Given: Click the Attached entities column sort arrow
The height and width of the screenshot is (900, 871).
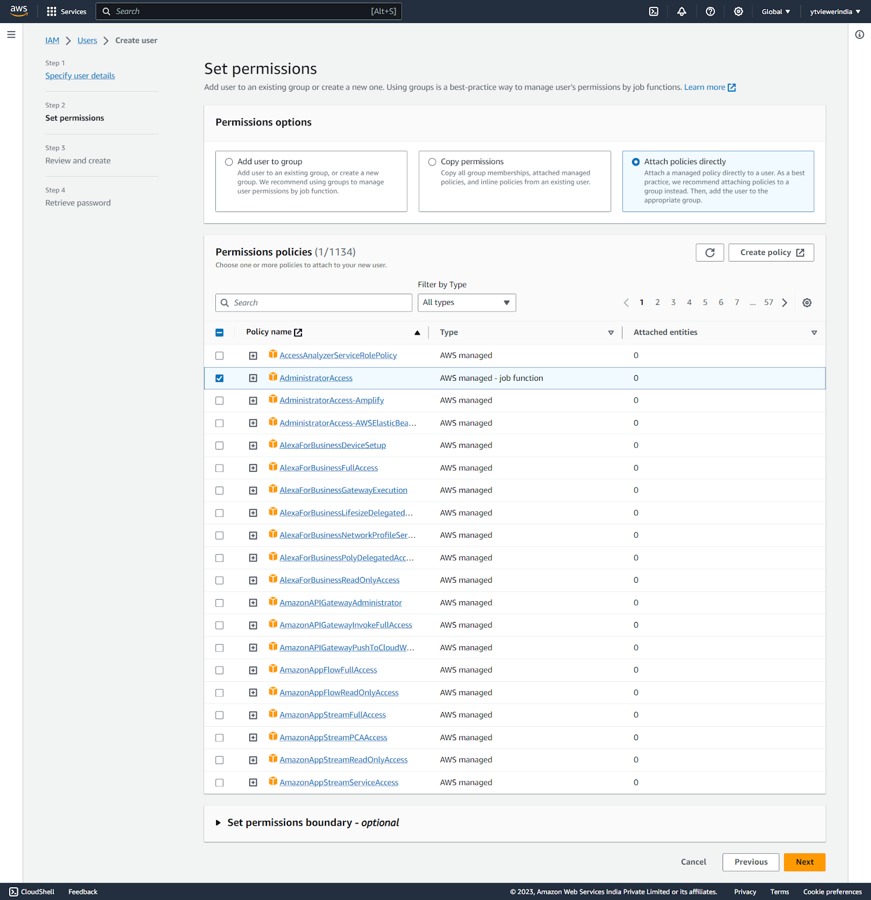Looking at the screenshot, I should (x=814, y=333).
